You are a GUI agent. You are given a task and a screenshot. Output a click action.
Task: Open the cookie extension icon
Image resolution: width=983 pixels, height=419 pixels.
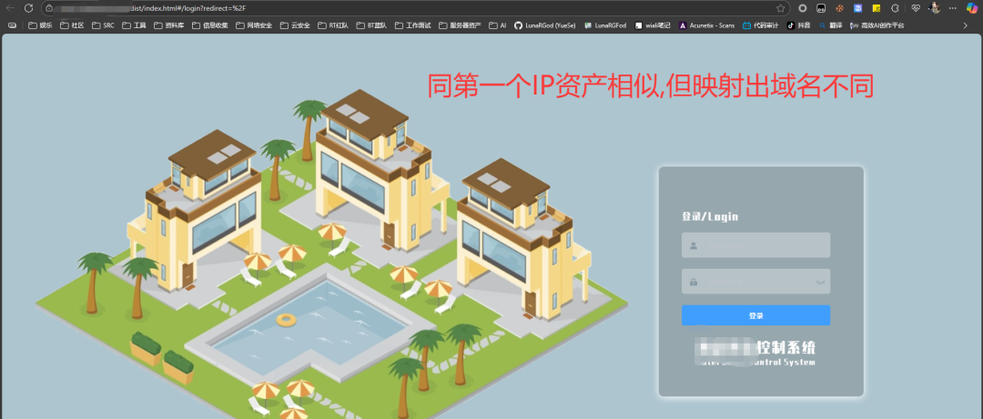(839, 8)
